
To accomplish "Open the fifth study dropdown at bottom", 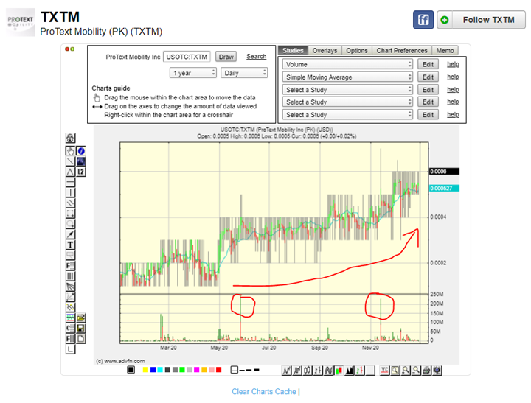I will point(347,115).
